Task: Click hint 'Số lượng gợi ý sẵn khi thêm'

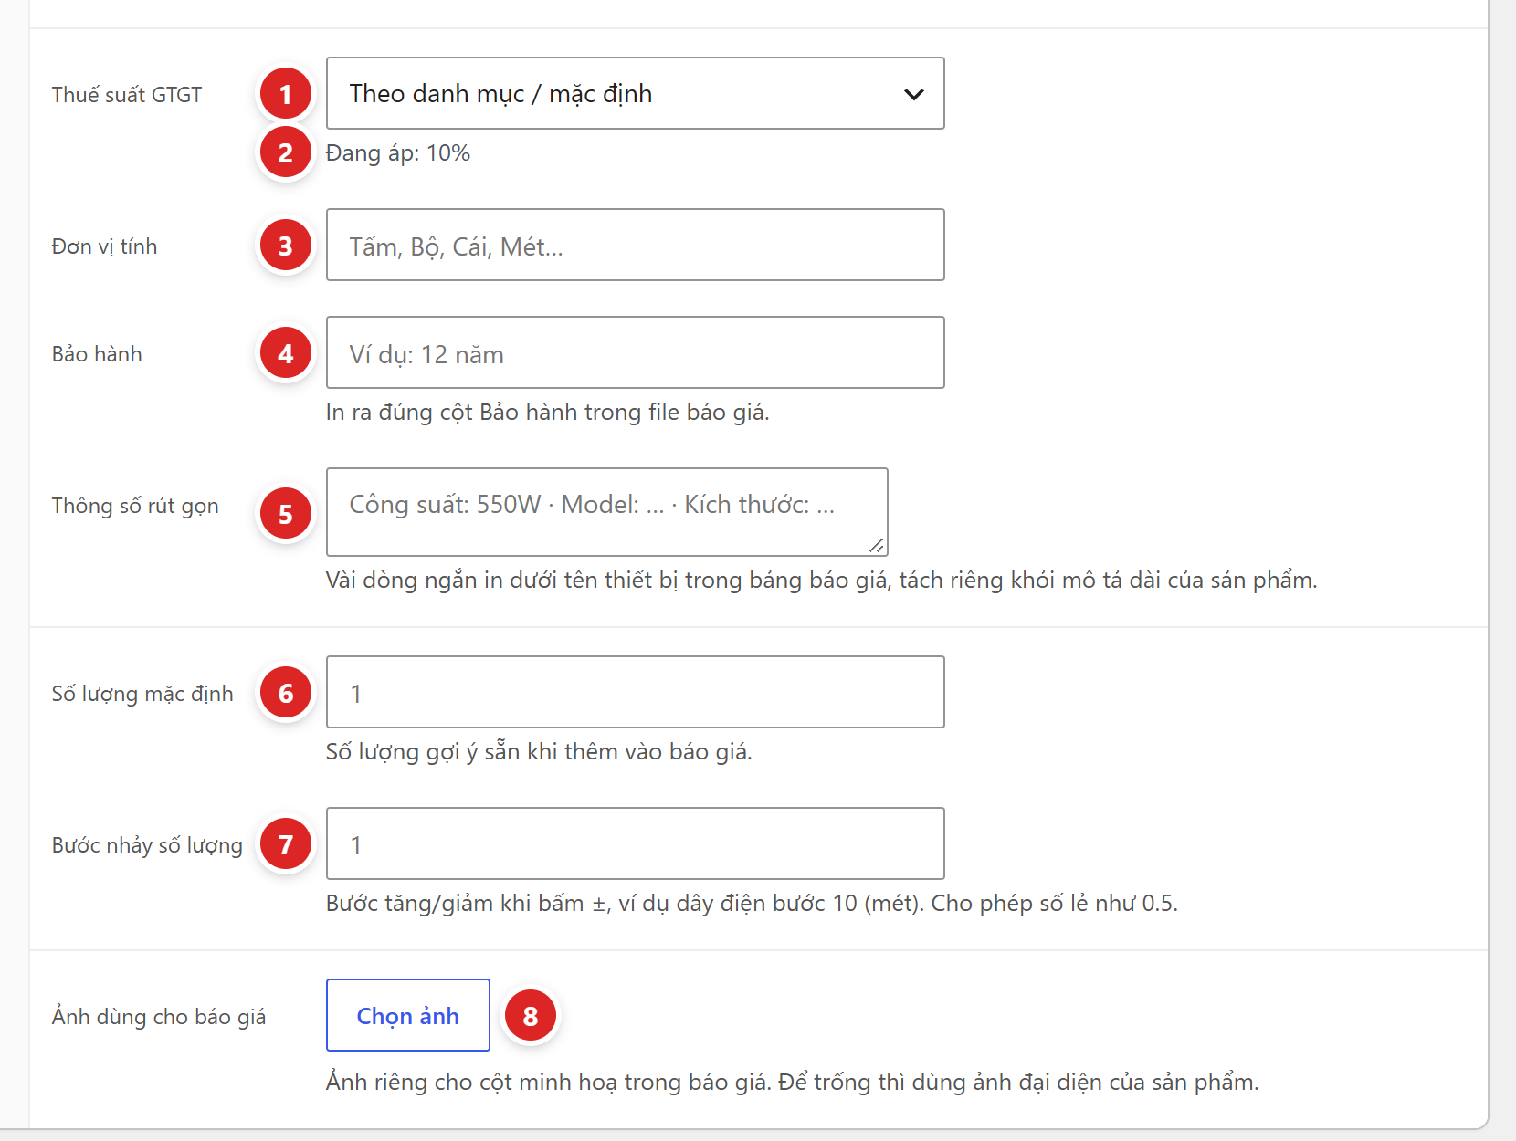Action: coord(539,752)
